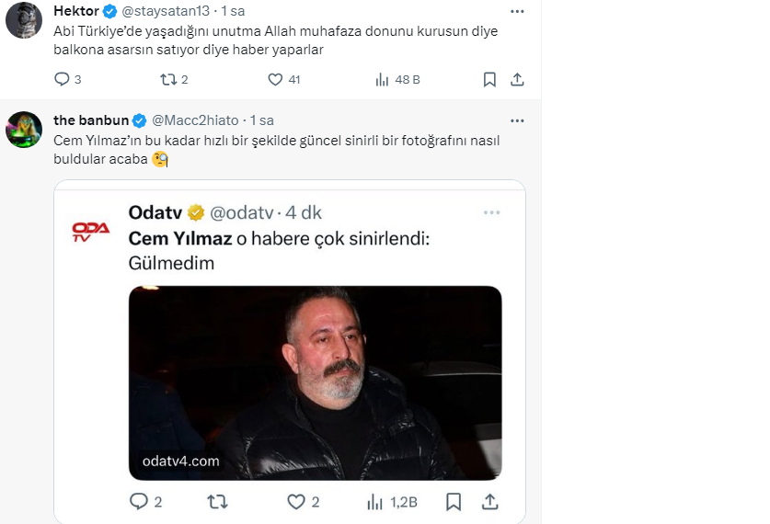
Task: Open the banbun profile avatar
Action: coord(24,130)
